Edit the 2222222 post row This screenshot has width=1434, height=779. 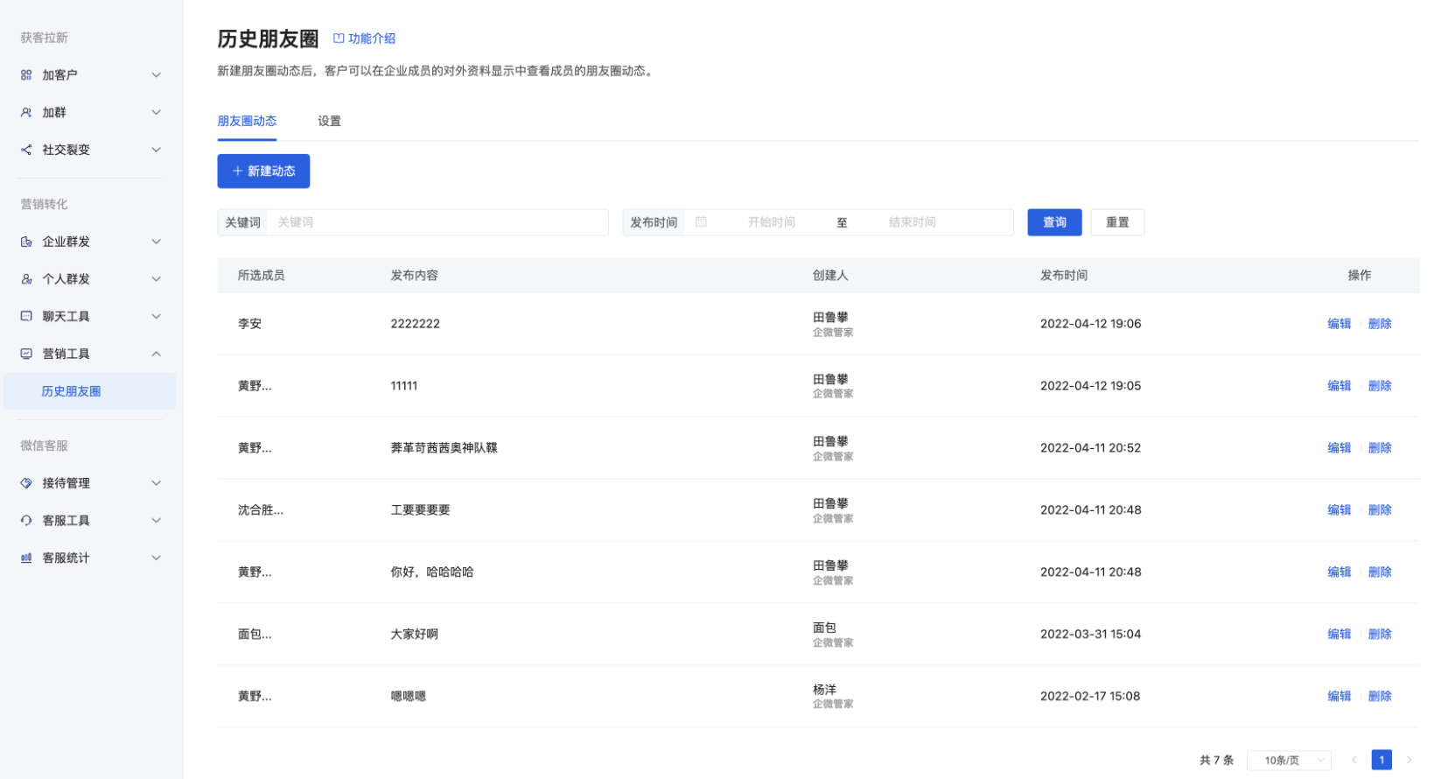point(1339,324)
